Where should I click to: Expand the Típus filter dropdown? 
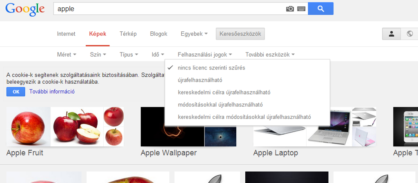pyautogui.click(x=129, y=55)
